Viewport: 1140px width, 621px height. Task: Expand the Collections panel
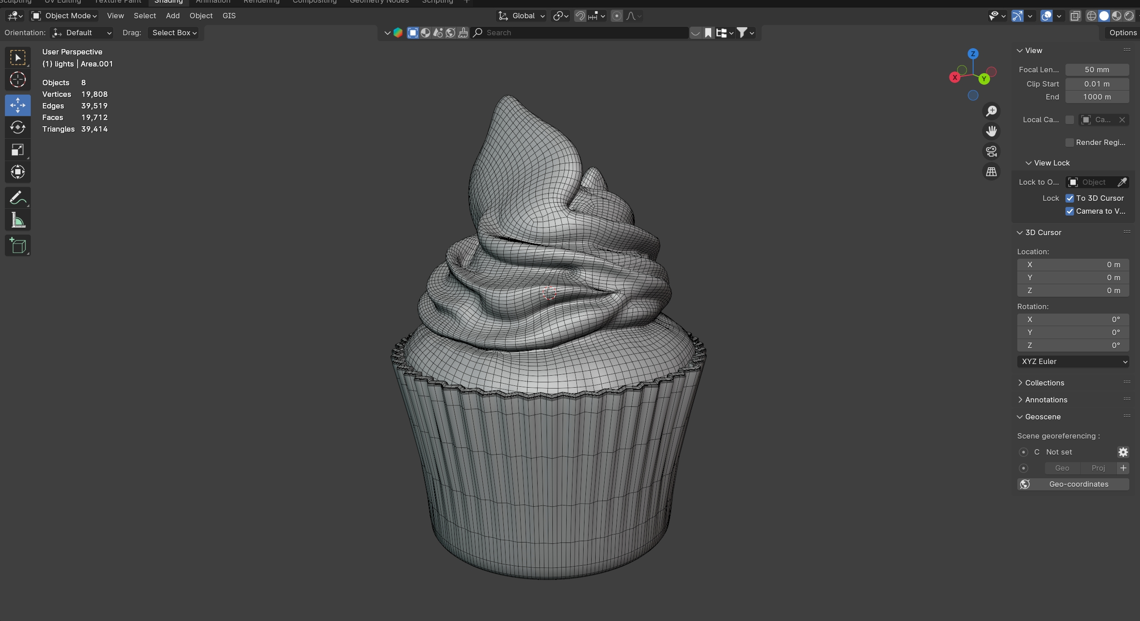[x=1044, y=383]
